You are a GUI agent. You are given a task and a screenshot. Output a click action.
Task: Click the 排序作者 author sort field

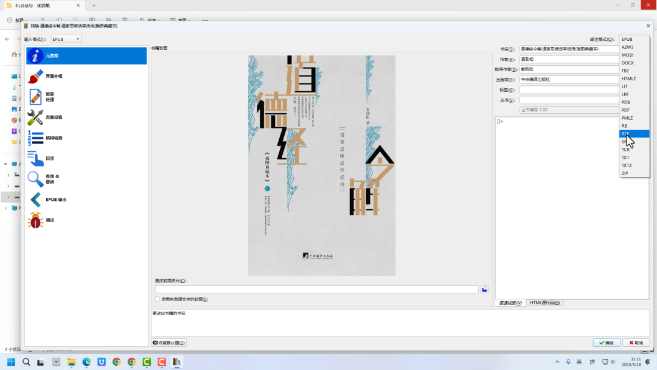[569, 69]
